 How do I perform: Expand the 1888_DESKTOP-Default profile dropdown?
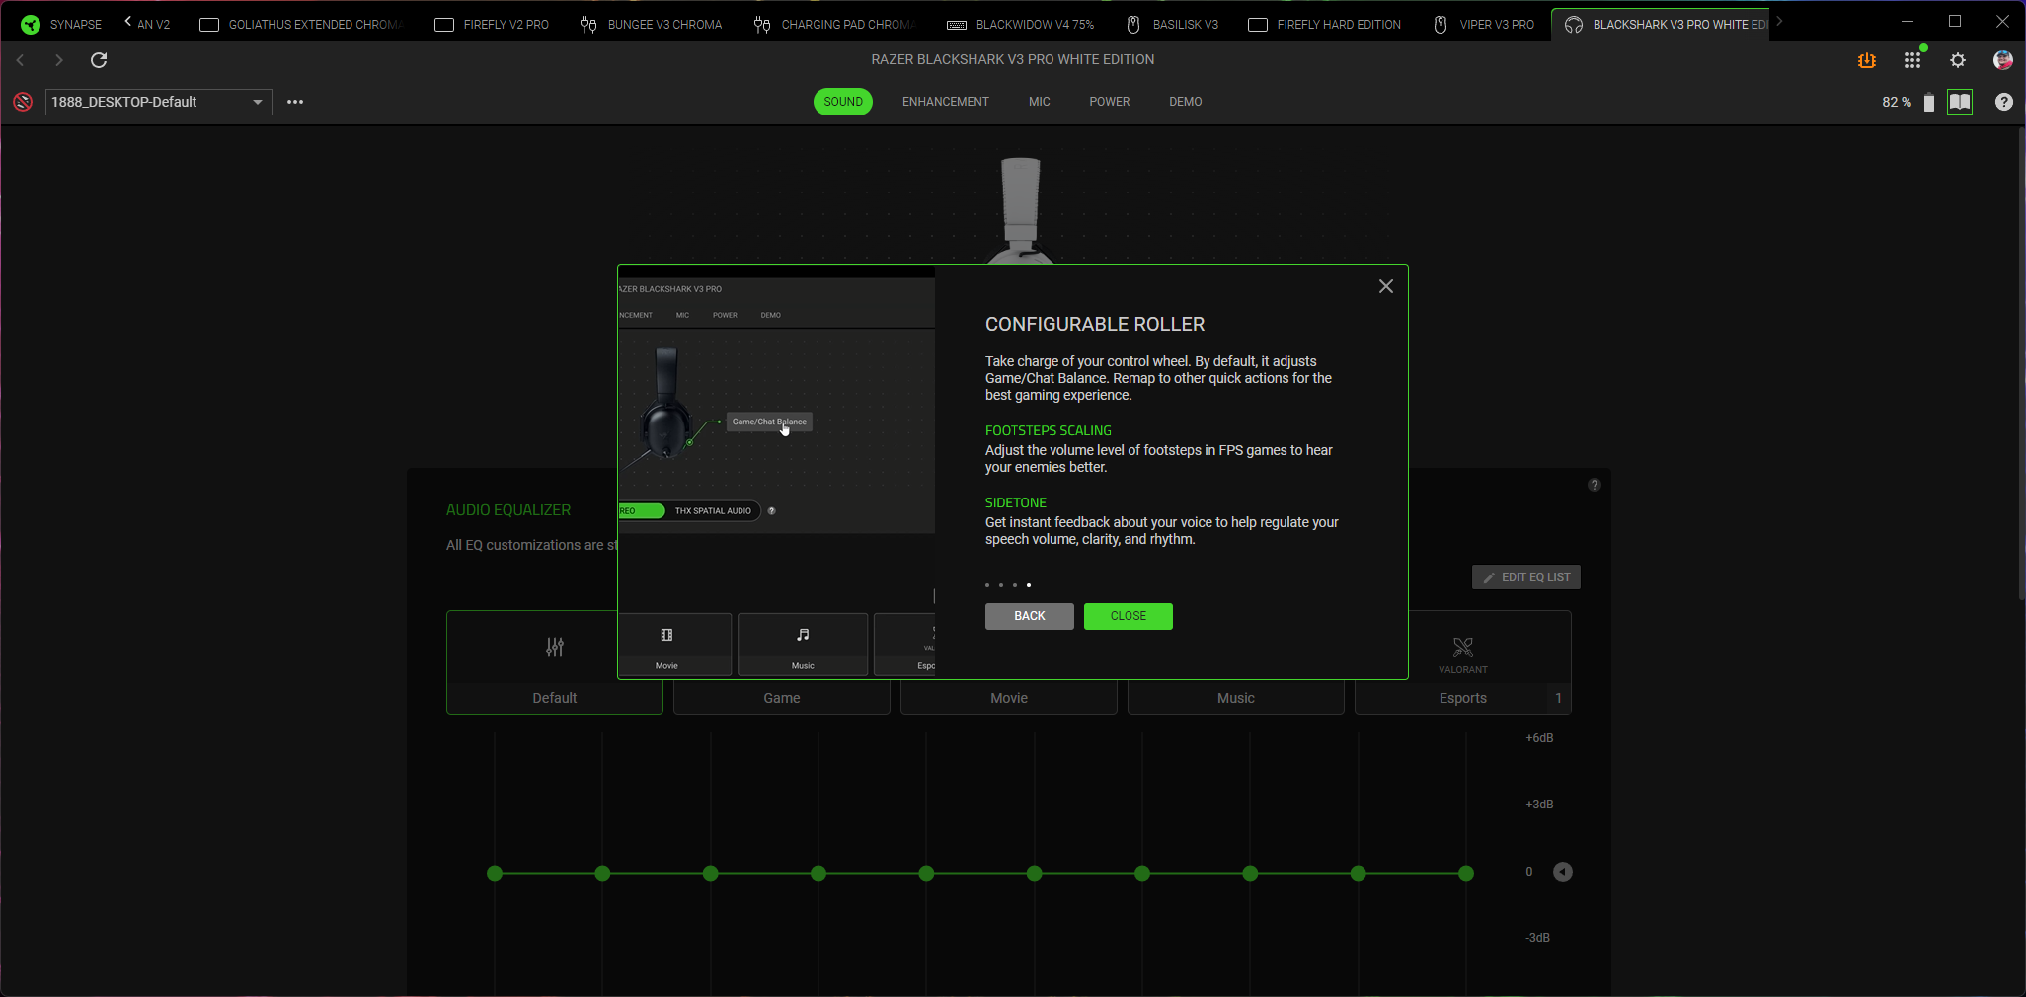pos(158,102)
